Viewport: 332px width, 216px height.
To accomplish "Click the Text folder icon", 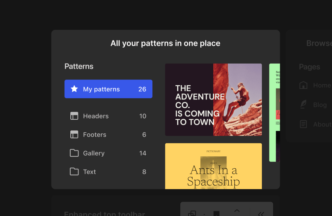I will 74,172.
